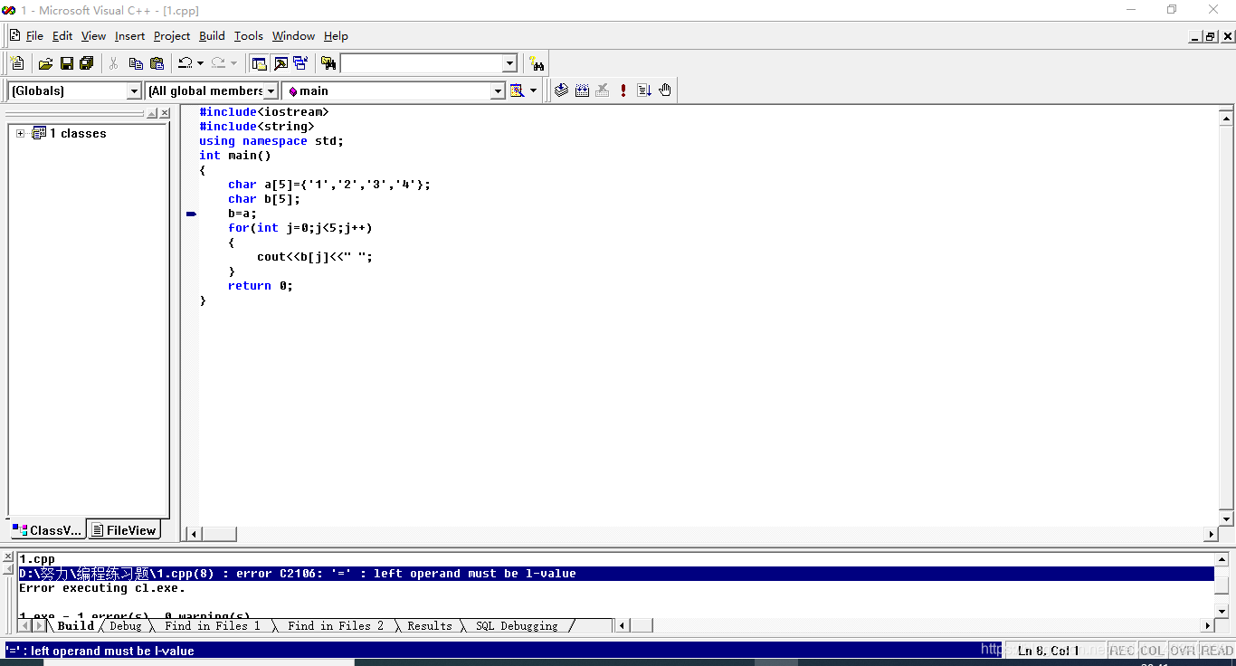Toggle the Output window visibility icon
Viewport: 1236px width, 666px height.
pyautogui.click(x=279, y=62)
